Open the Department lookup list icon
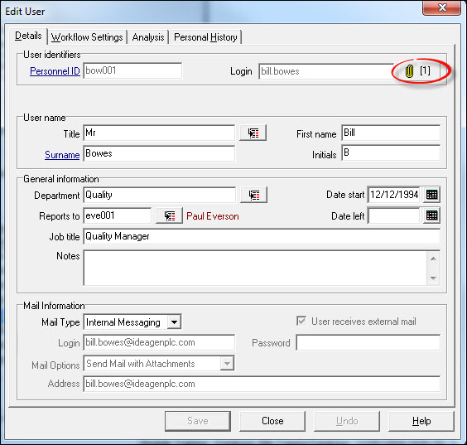The width and height of the screenshot is (467, 445). point(253,195)
